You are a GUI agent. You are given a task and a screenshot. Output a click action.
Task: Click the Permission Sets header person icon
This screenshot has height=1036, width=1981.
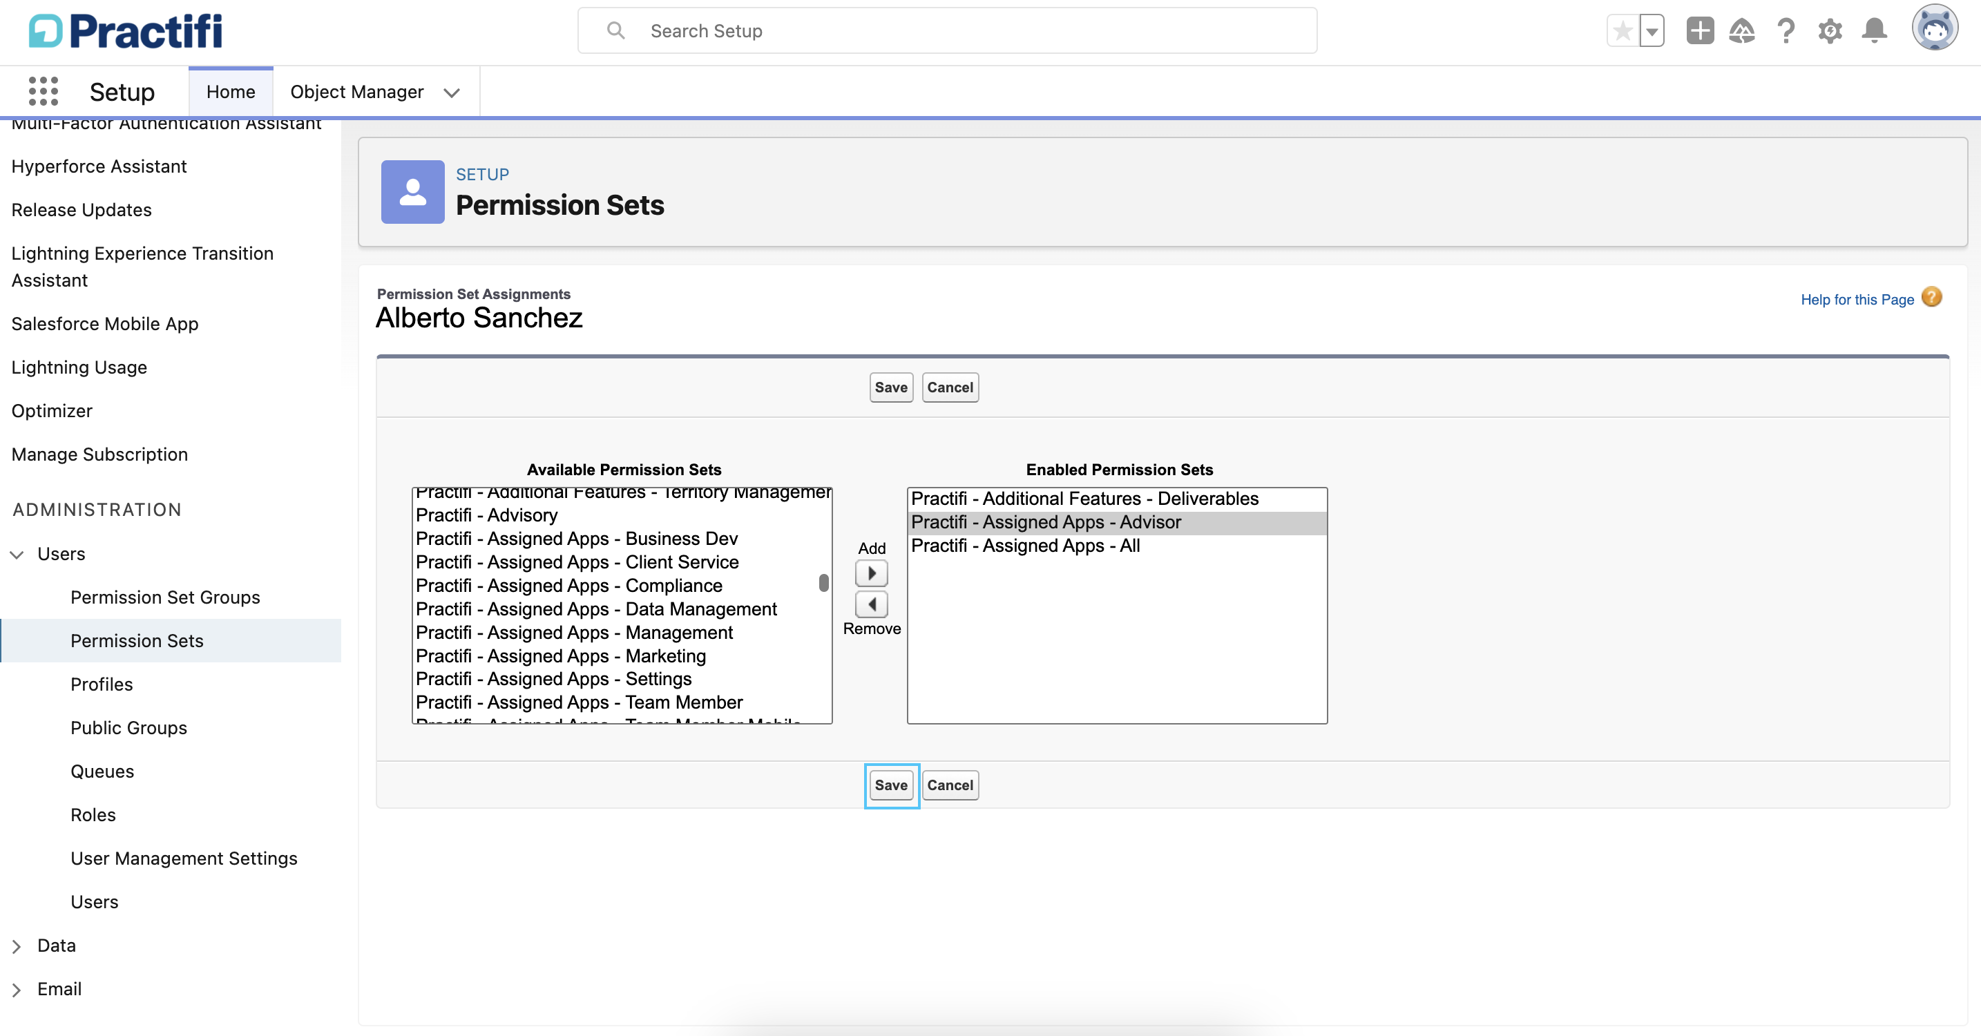[412, 191]
